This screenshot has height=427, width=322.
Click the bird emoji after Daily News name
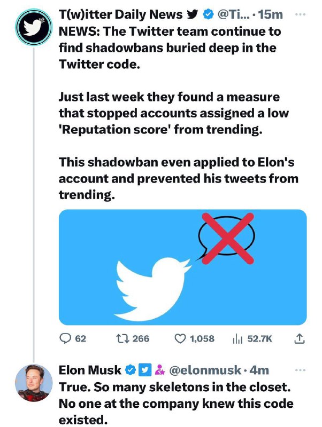[x=191, y=15]
